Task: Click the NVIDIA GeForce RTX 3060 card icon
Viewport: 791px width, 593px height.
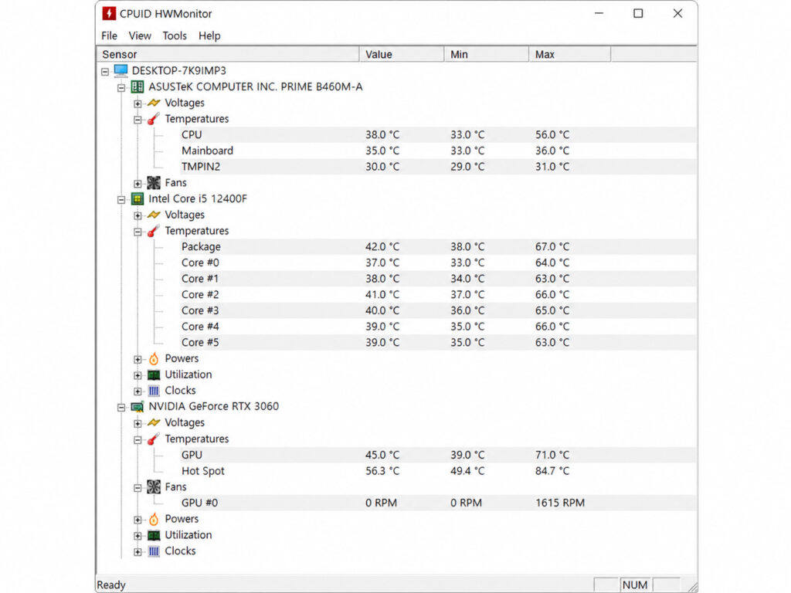Action: coord(137,406)
